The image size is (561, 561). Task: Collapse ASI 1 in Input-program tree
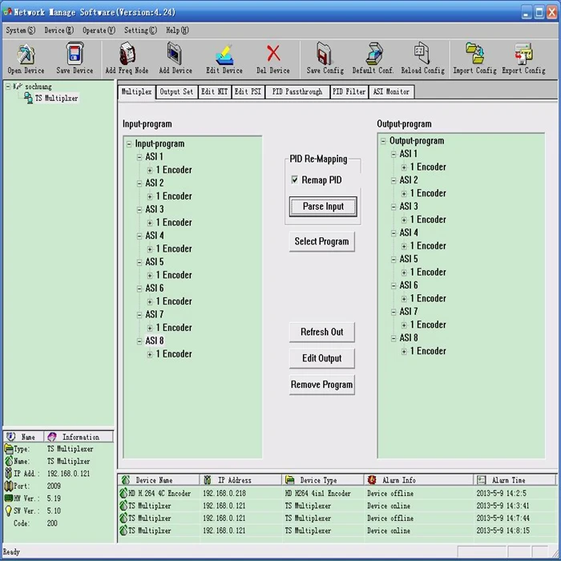click(x=139, y=157)
